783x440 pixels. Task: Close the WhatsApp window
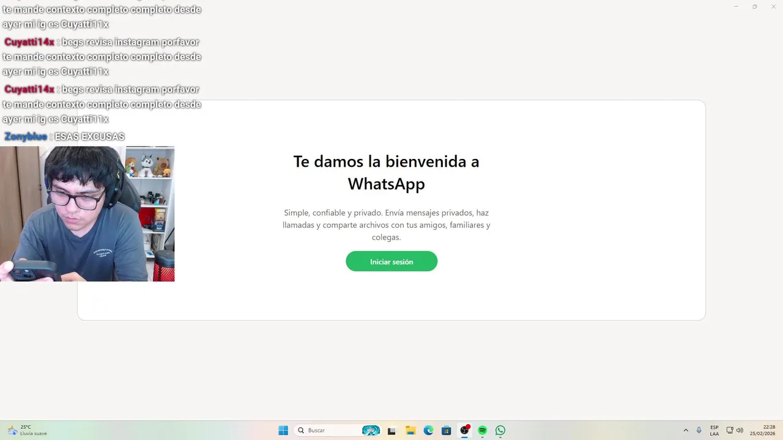773,6
